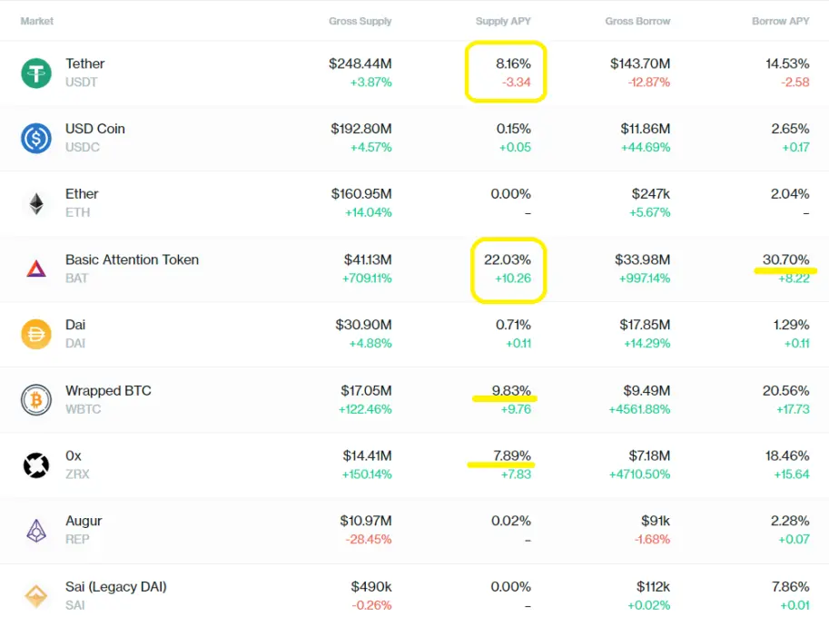This screenshot has width=829, height=626.
Task: Click Dai gross borrow $17.85M
Action: 645,325
